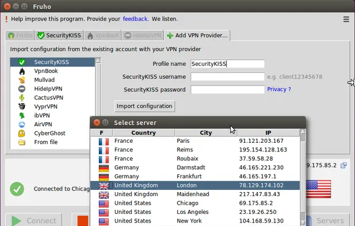
Task: Click the Profile name input field
Action: (x=227, y=64)
